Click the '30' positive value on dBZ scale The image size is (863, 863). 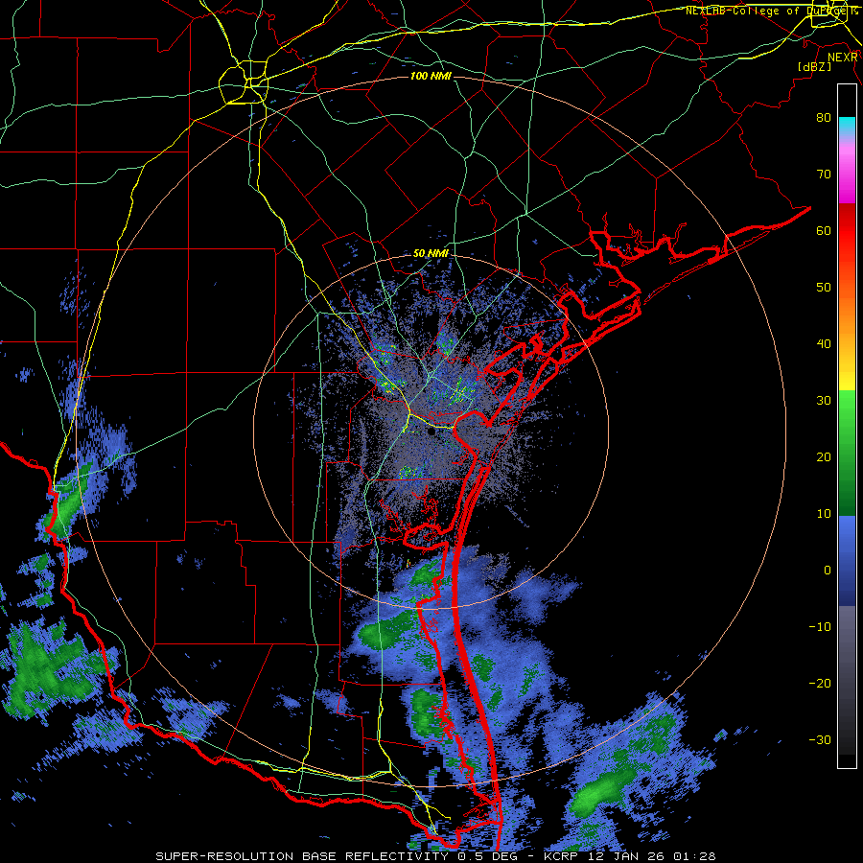(824, 400)
